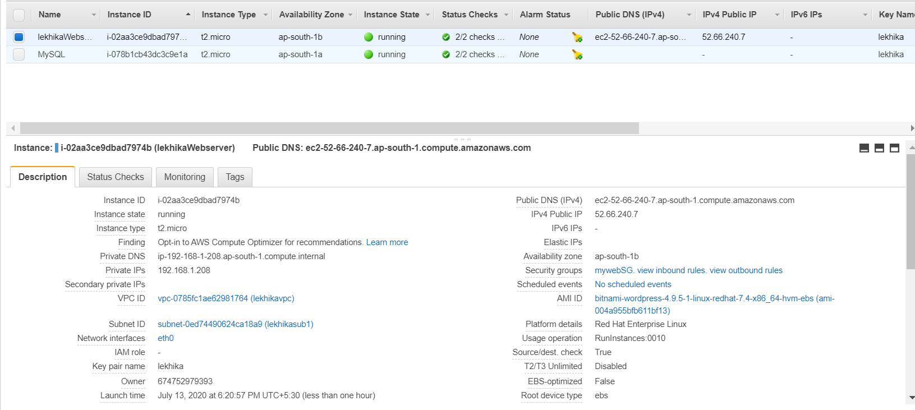Select the MySQL instance checkbox
The image size is (915, 410).
click(19, 54)
